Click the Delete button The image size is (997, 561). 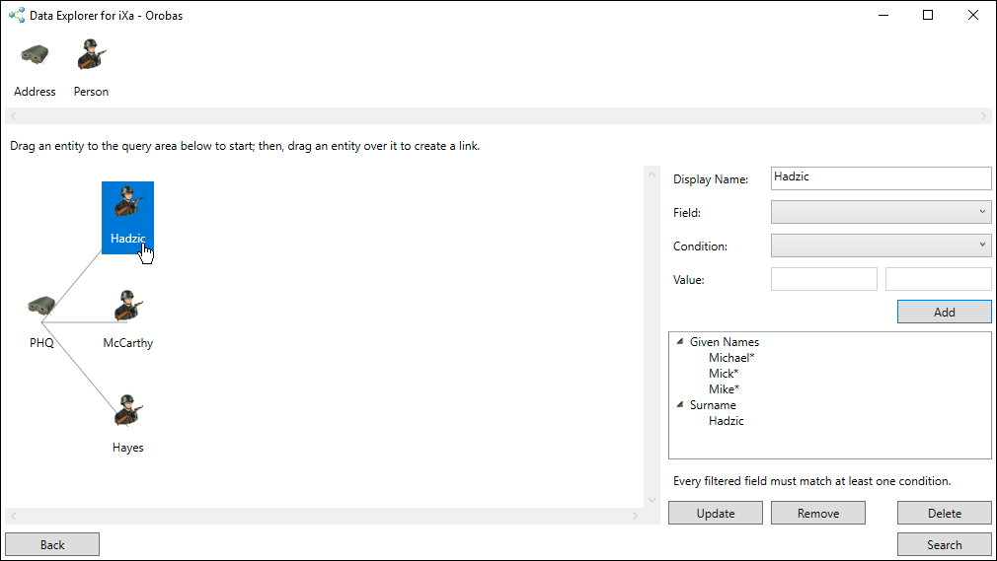(944, 513)
